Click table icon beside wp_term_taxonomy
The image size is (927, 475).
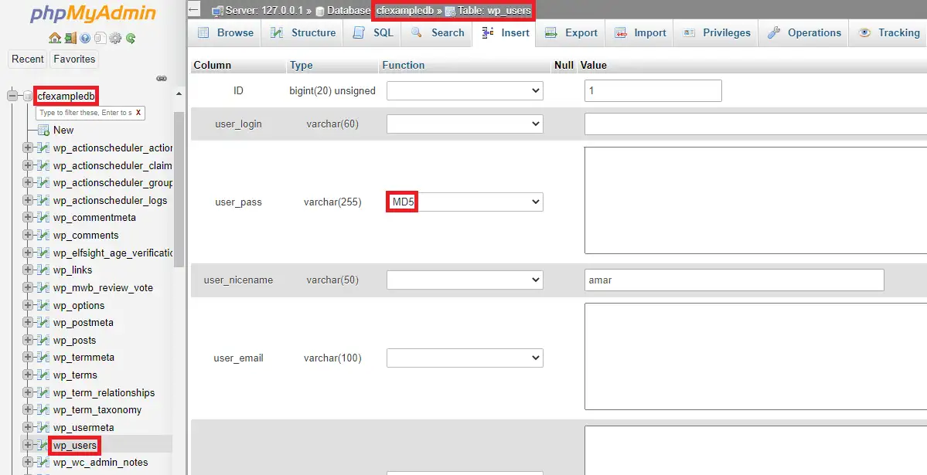coord(43,410)
